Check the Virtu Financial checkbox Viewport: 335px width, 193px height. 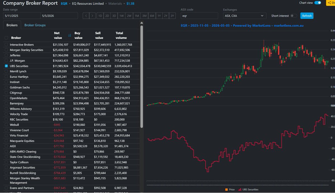tap(6, 135)
